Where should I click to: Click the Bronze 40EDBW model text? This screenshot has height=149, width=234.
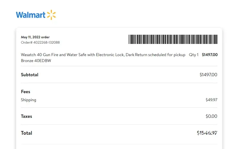point(34,61)
